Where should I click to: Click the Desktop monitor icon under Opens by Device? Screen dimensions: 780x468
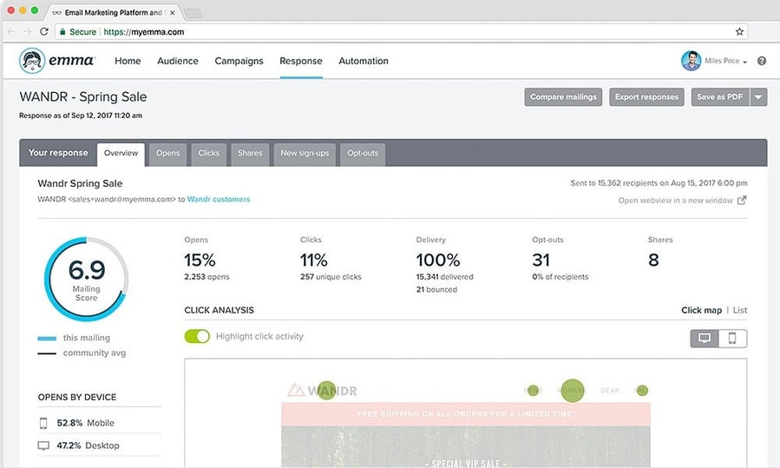(x=43, y=445)
